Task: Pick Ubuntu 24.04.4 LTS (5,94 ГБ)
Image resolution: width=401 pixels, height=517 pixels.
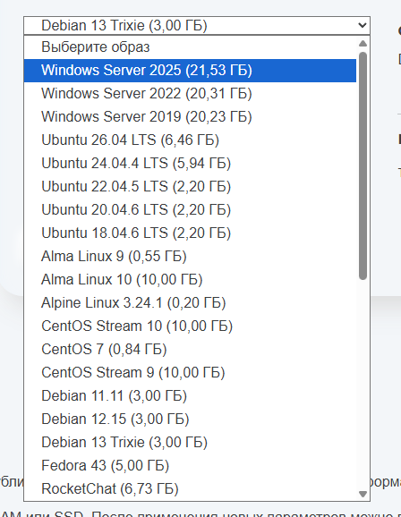Action: click(x=190, y=163)
